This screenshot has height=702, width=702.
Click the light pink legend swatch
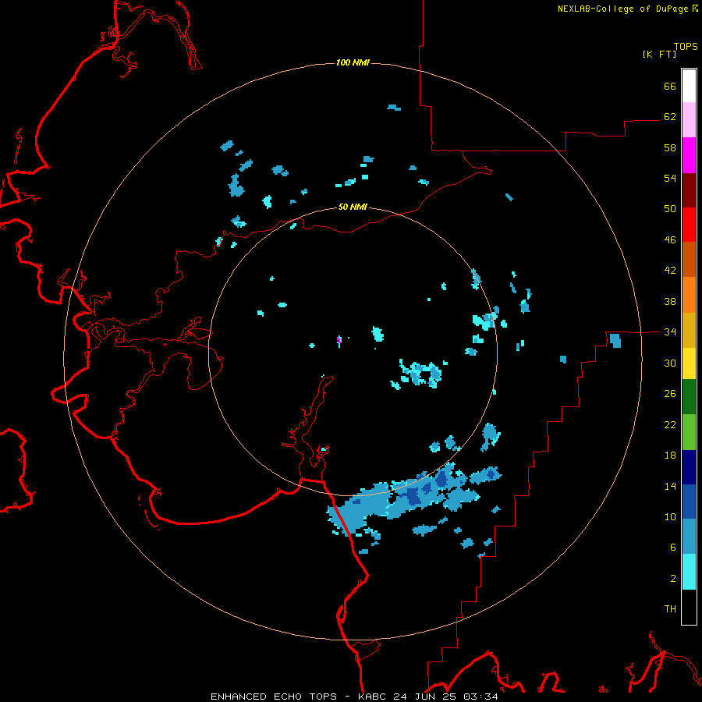click(689, 119)
